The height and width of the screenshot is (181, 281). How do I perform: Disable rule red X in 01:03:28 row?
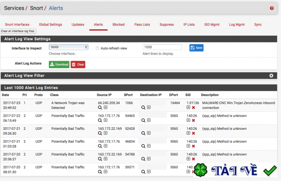click(194, 146)
